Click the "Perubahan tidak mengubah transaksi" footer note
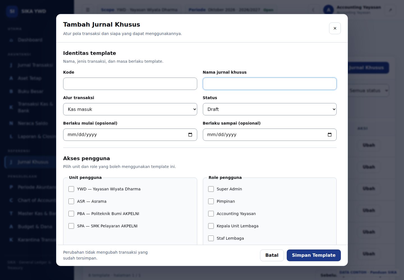404x280 pixels. [x=105, y=255]
